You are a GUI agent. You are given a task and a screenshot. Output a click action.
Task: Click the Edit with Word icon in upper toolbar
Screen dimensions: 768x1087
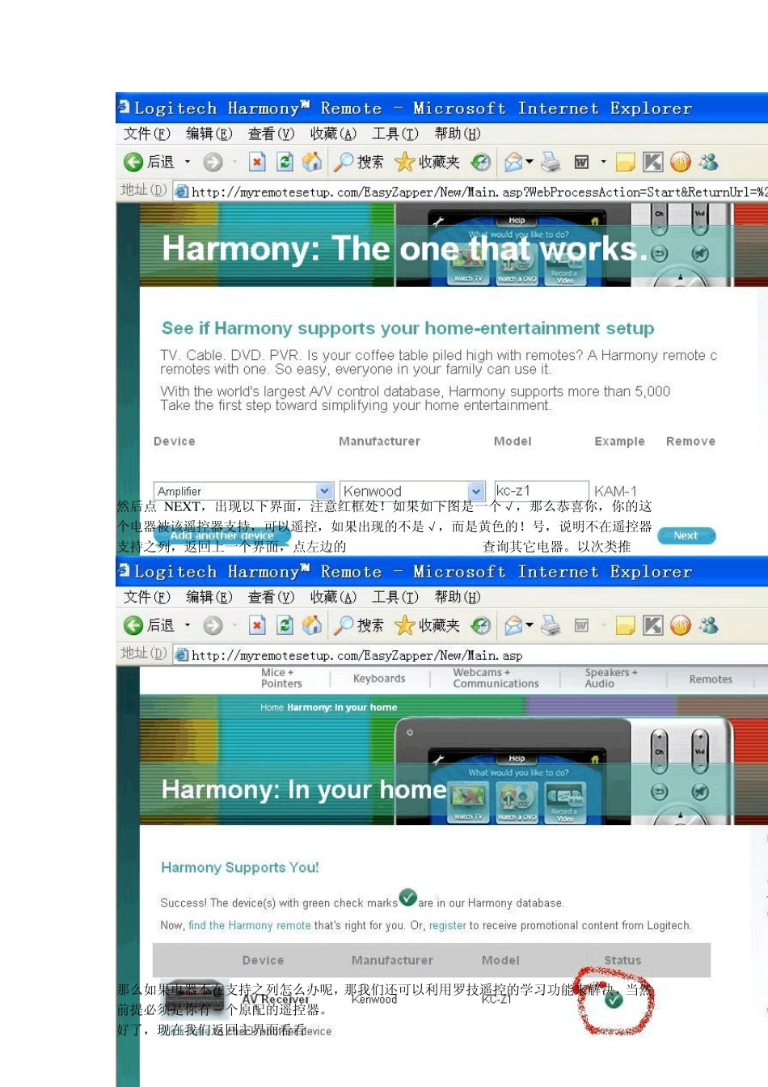[581, 163]
